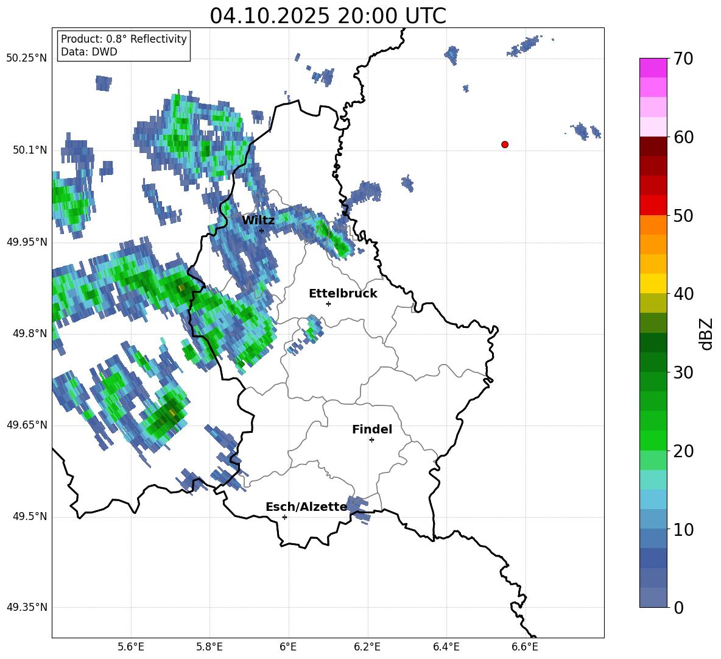This screenshot has height=659, width=721.
Task: Click the 49.95°N latitude label
Action: pyautogui.click(x=27, y=242)
